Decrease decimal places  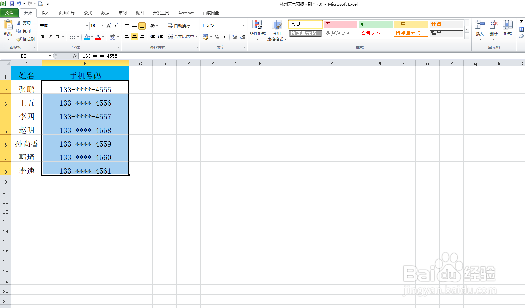pyautogui.click(x=243, y=37)
